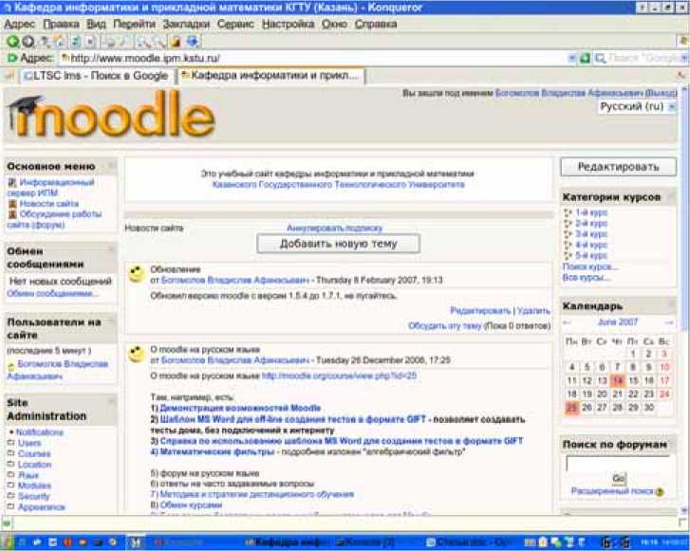Click highlighted day 25 in calendar
Image resolution: width=690 pixels, height=551 pixels.
coord(571,408)
